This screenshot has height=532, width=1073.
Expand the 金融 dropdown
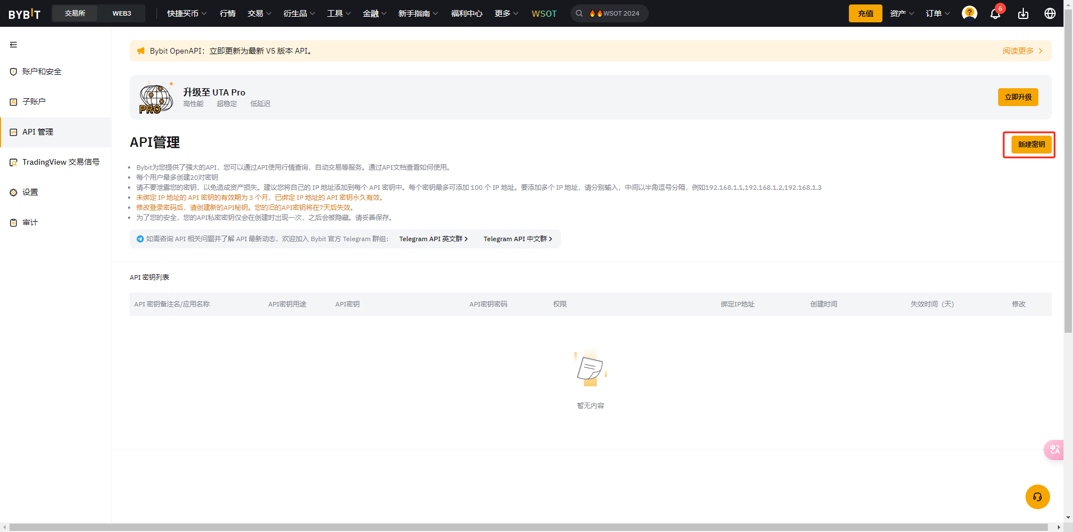pos(374,13)
